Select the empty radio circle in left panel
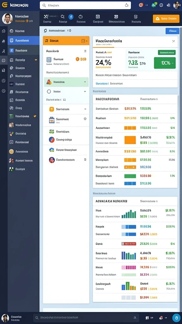Image resolution: width=182 pixels, height=324 pixels. 49,91
